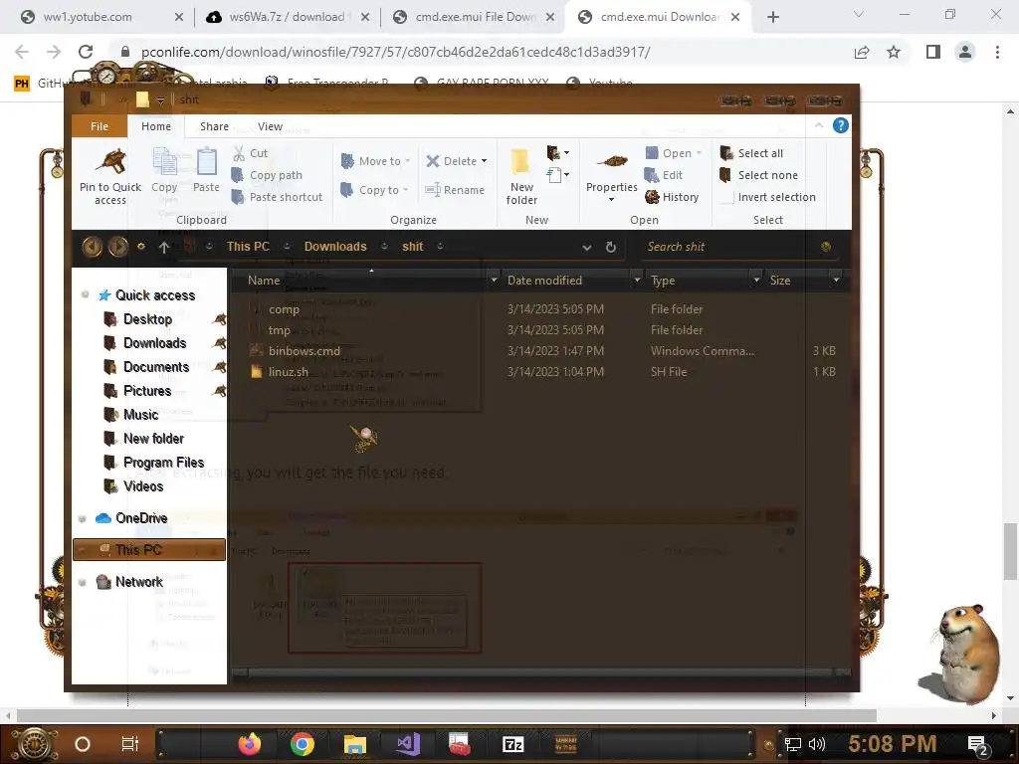Select linuz.sh file
Viewport: 1019px width, 764px height.
288,372
